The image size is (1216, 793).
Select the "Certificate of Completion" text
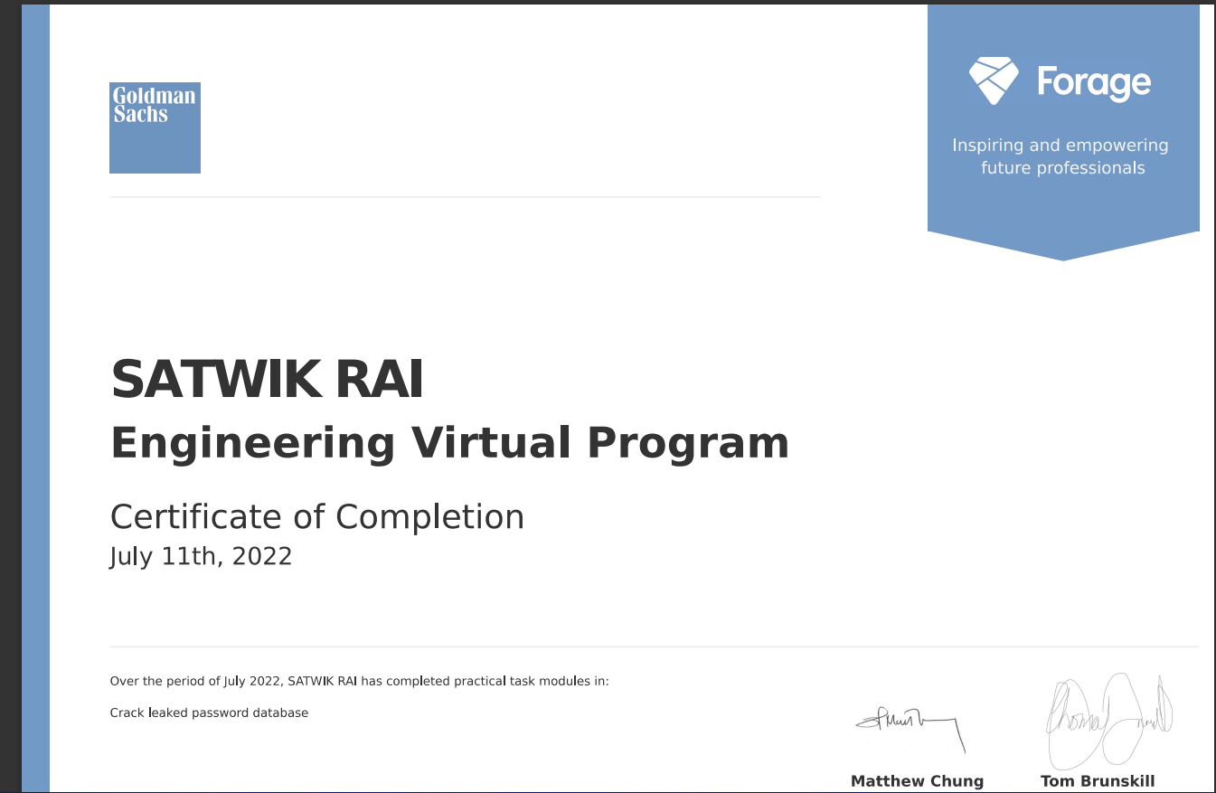point(317,517)
